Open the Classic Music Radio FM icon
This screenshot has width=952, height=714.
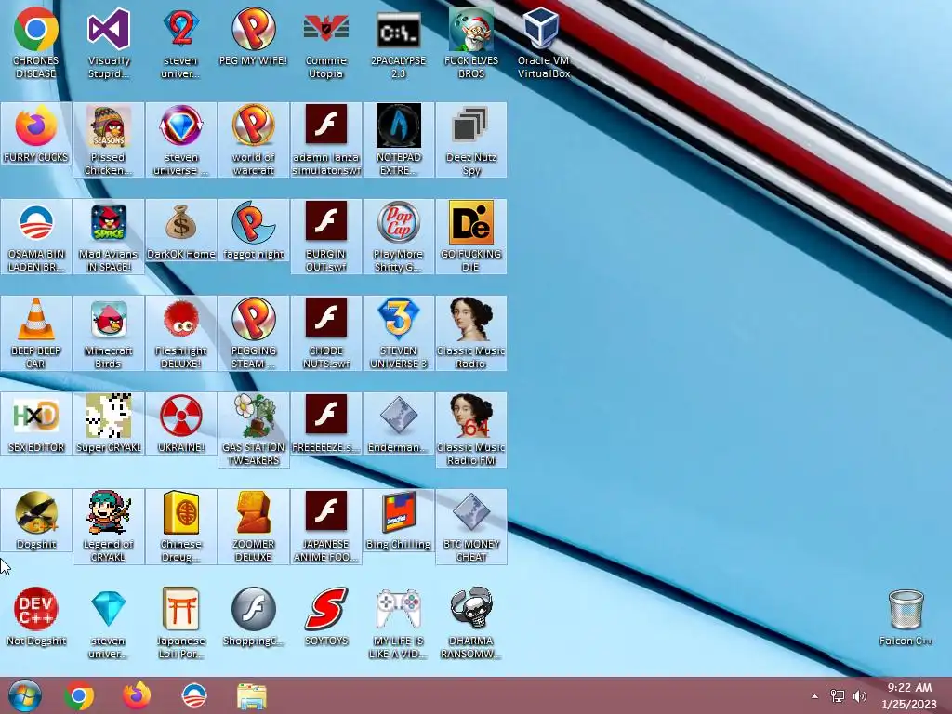471,430
